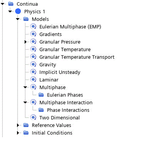This screenshot has height=145, width=141.
Task: Click the Eulerian Phases folder icon
Action: click(x=41, y=95)
